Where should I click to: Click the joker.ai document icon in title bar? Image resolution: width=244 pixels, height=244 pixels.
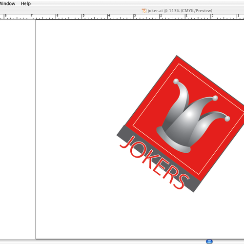[144, 11]
